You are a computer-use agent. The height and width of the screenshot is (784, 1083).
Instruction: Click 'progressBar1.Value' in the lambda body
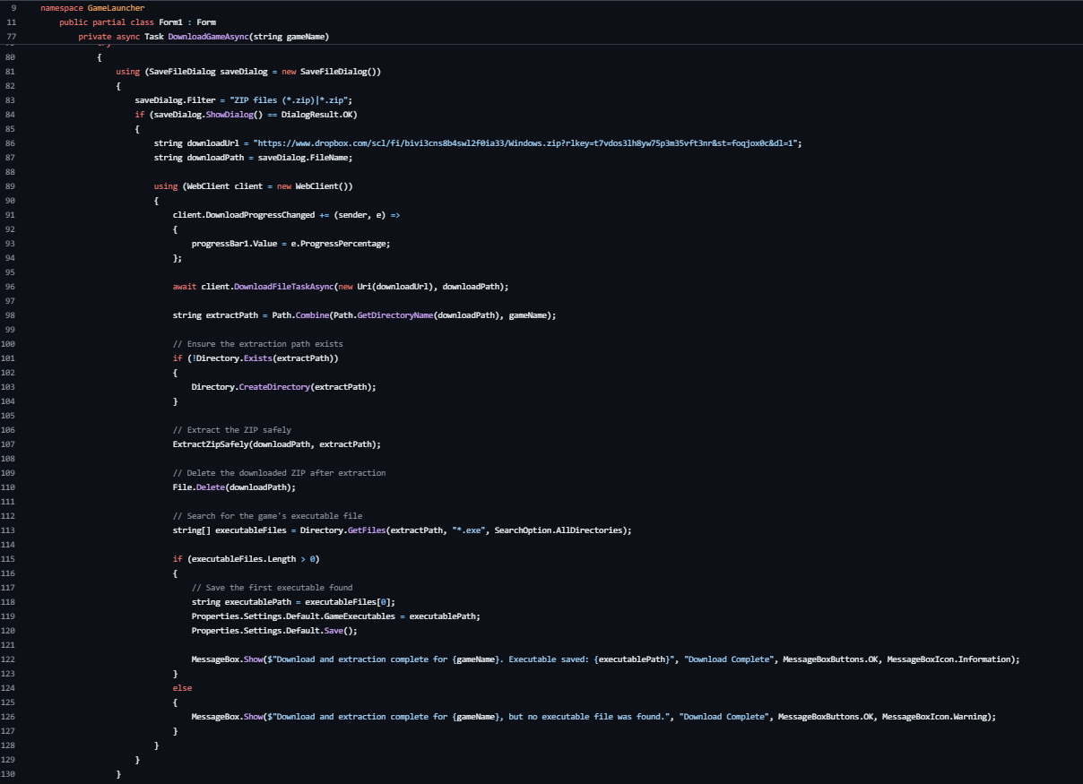(x=233, y=244)
